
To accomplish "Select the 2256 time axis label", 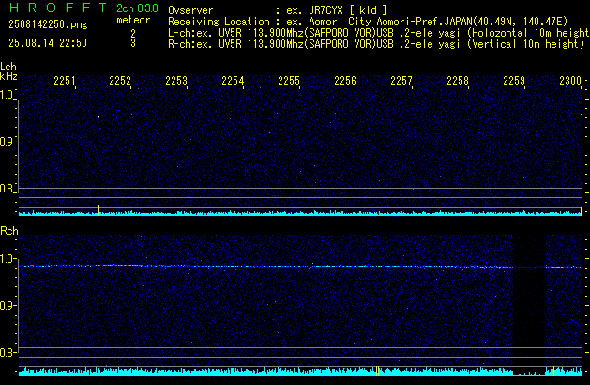I will (345, 80).
